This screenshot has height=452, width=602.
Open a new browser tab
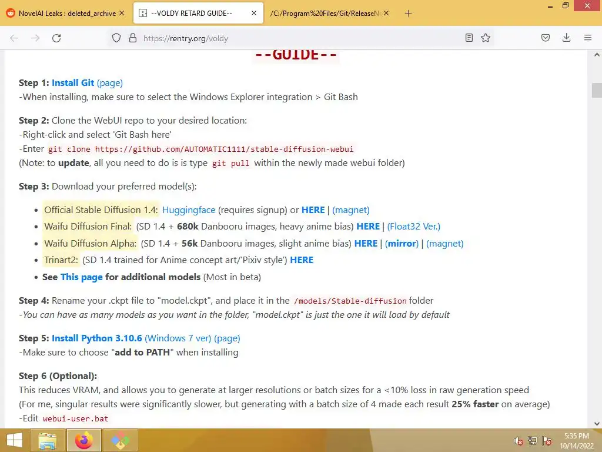408,14
